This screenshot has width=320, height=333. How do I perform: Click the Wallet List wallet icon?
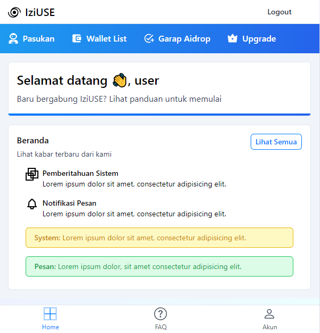(77, 39)
